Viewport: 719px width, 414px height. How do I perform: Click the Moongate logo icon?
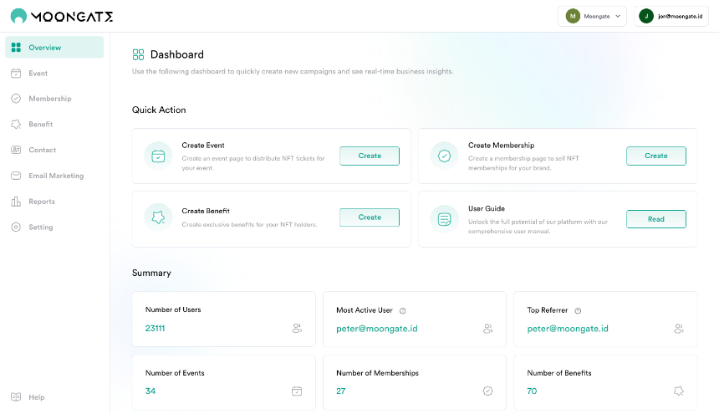pos(18,17)
